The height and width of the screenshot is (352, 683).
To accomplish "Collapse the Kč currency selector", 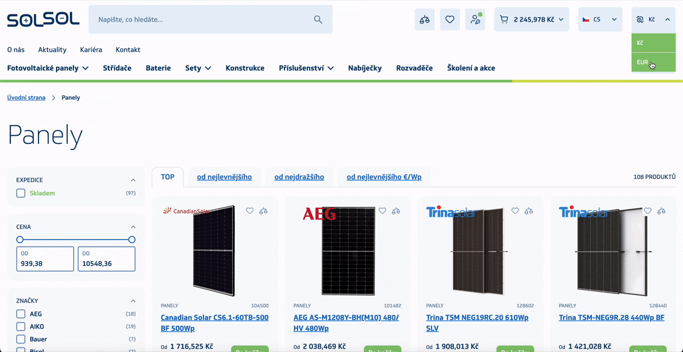I will [654, 20].
